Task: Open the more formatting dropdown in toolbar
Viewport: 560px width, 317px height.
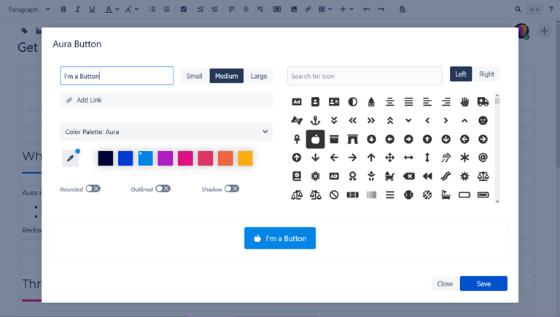Action: click(131, 9)
